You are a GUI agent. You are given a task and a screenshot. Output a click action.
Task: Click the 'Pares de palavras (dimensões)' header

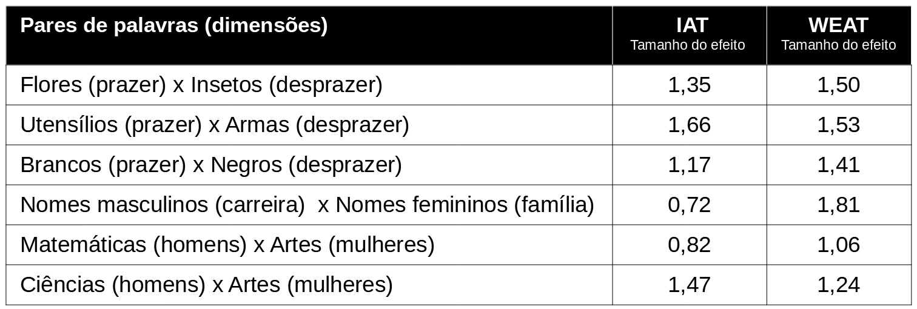(174, 26)
